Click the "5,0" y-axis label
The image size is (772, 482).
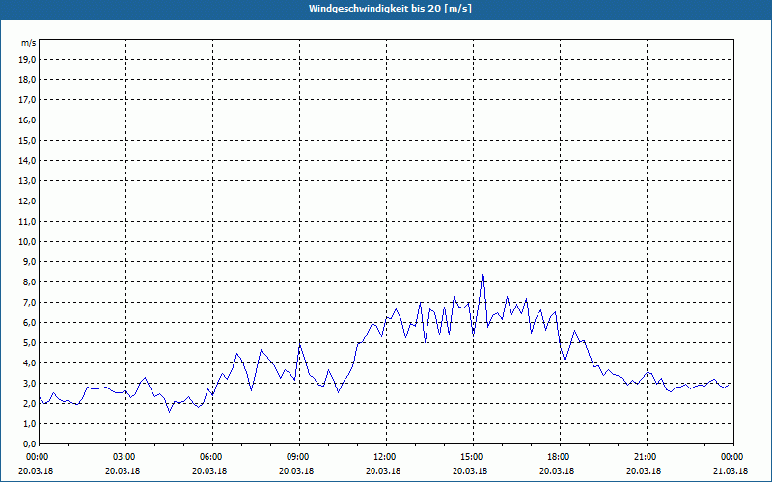pyautogui.click(x=29, y=343)
